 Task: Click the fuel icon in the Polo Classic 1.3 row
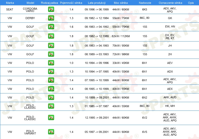pyautogui.click(x=51, y=106)
